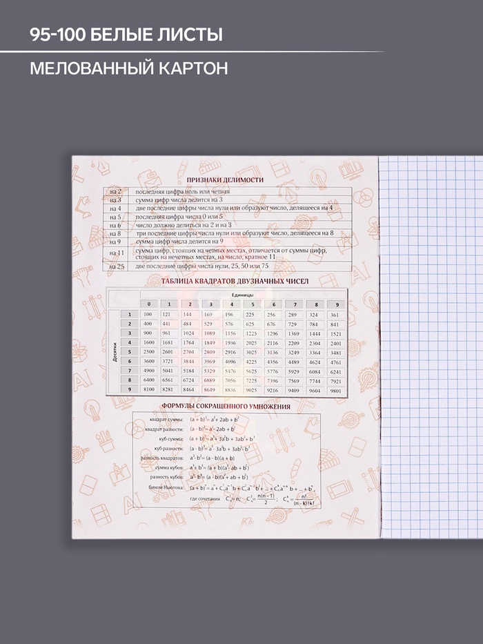Click the formula label 'квадрат суммы:'
The width and height of the screenshot is (483, 644).
167,420
